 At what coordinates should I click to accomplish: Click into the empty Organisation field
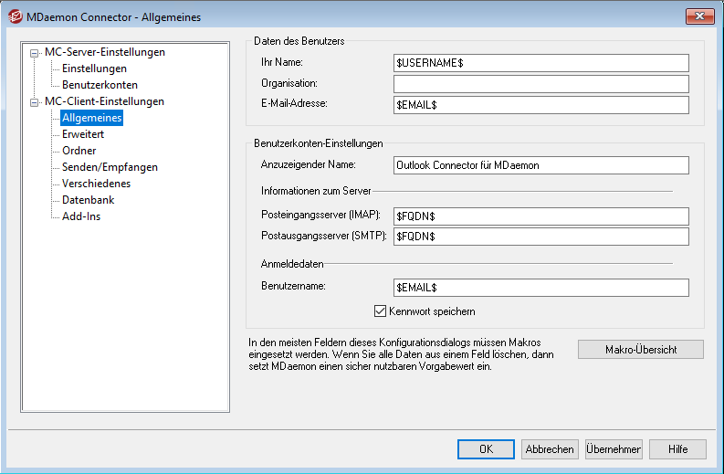(x=540, y=84)
